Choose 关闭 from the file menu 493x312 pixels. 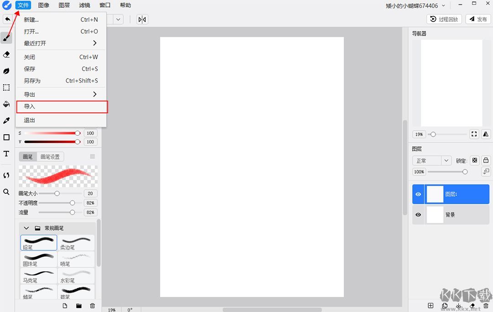[61, 57]
